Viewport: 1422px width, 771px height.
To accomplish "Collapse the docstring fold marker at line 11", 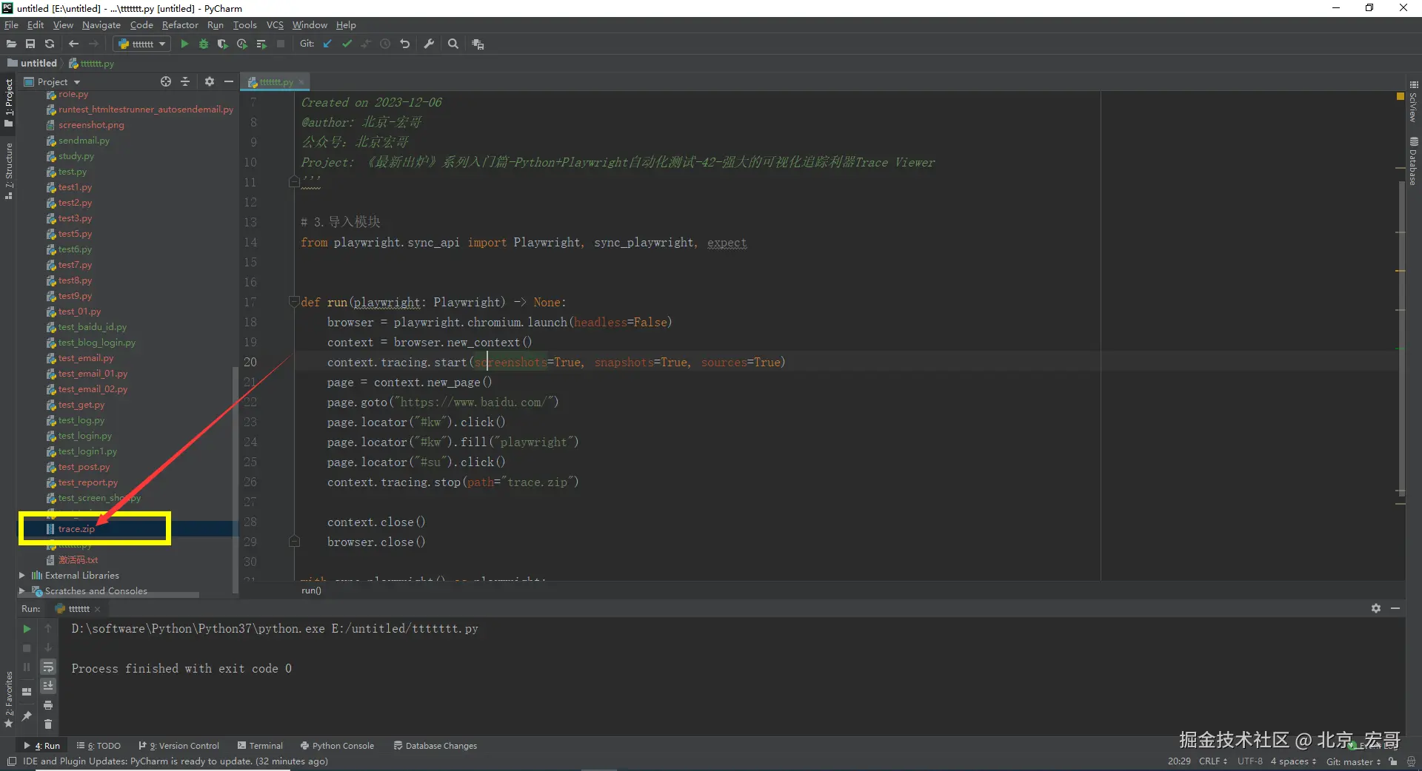I will click(294, 182).
